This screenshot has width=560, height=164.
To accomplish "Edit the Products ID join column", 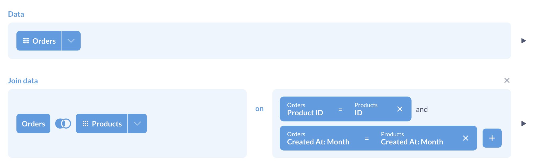I will click(366, 110).
